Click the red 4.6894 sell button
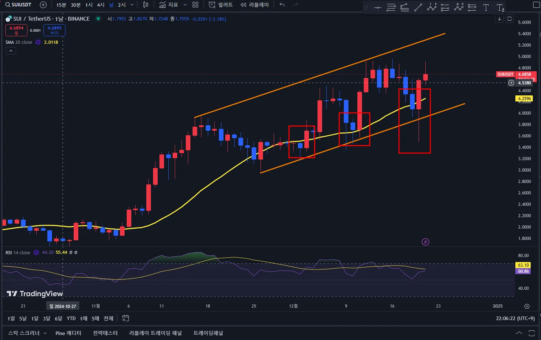Viewport: 541px width, 340px height. click(x=16, y=30)
